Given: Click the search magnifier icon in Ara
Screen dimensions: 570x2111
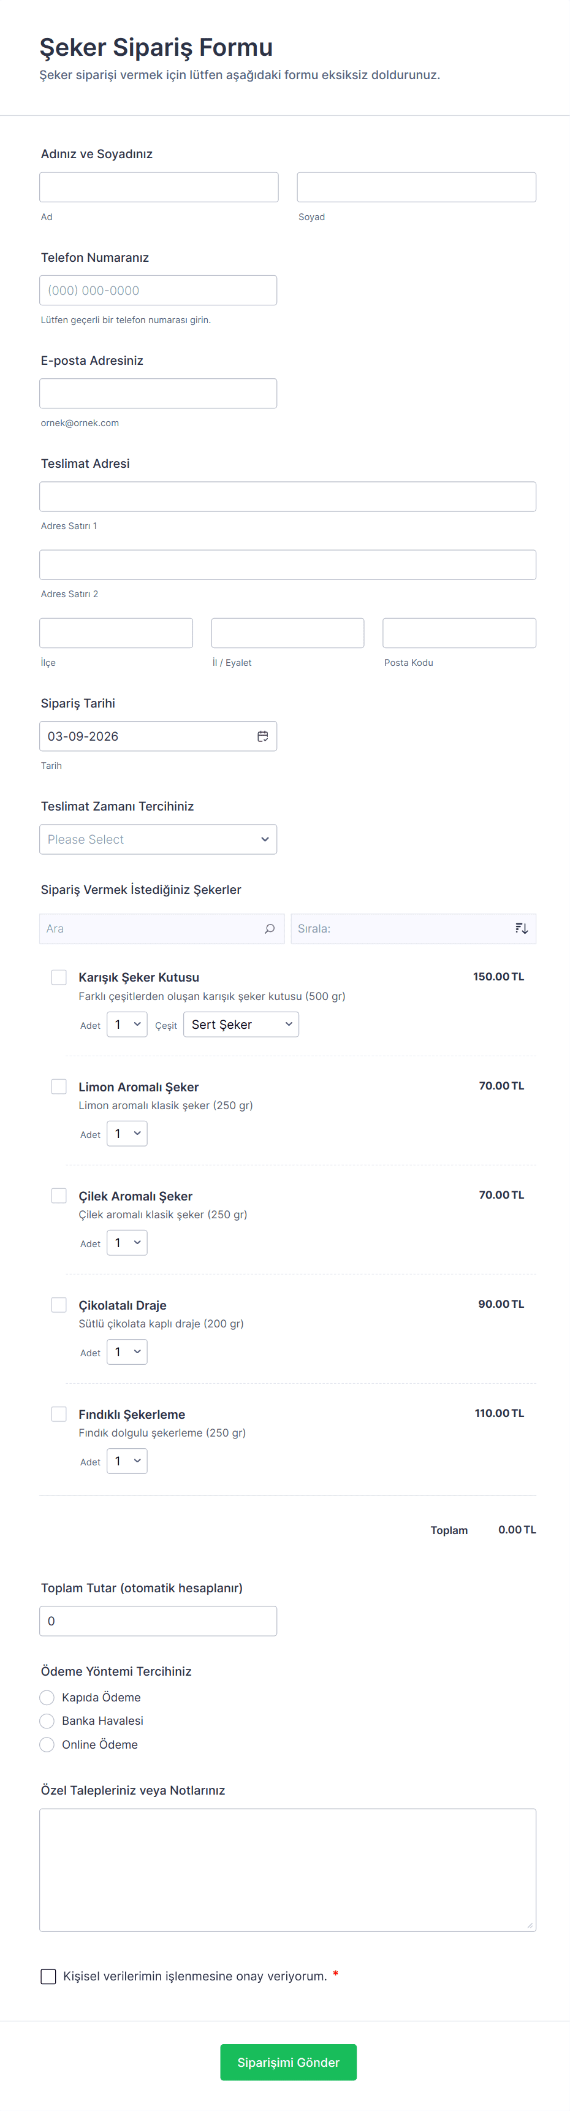Looking at the screenshot, I should (x=270, y=928).
